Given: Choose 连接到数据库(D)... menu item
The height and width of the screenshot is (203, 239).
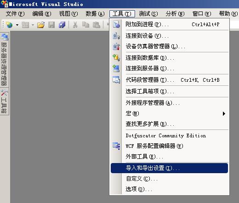Looking at the screenshot, I should [170, 58].
